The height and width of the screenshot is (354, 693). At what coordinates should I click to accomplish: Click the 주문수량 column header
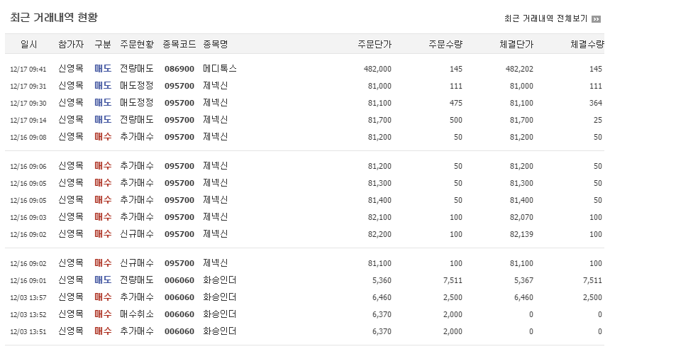pyautogui.click(x=445, y=44)
